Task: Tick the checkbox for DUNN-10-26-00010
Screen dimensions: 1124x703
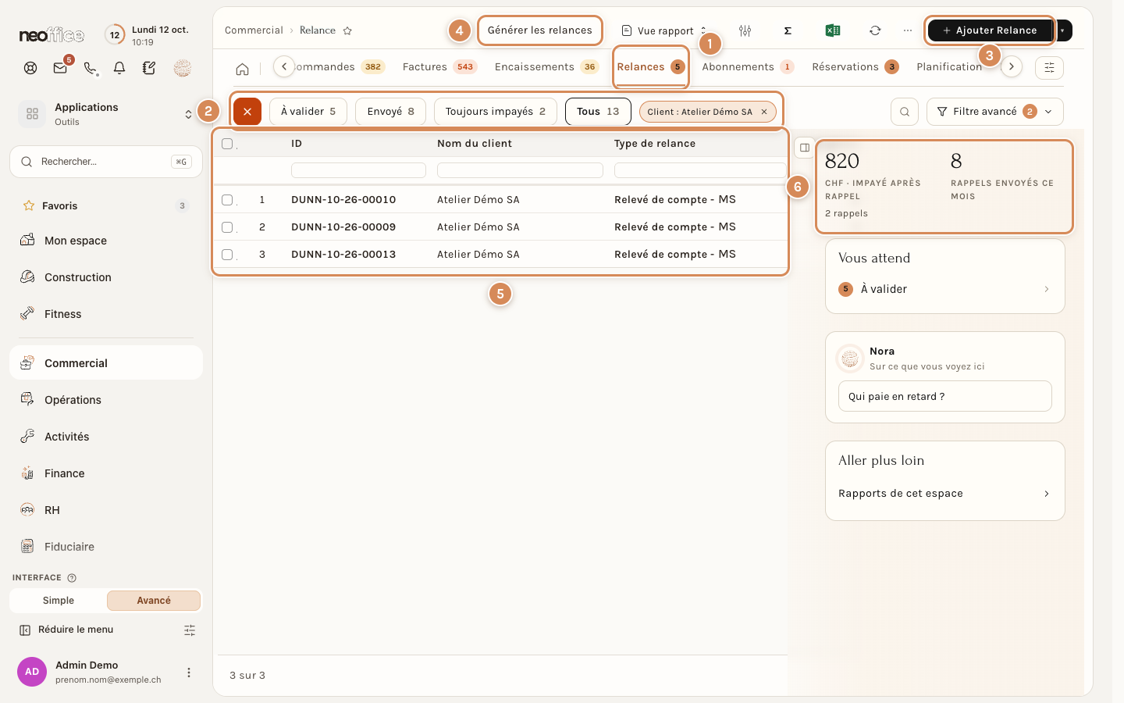Action: coord(227,200)
